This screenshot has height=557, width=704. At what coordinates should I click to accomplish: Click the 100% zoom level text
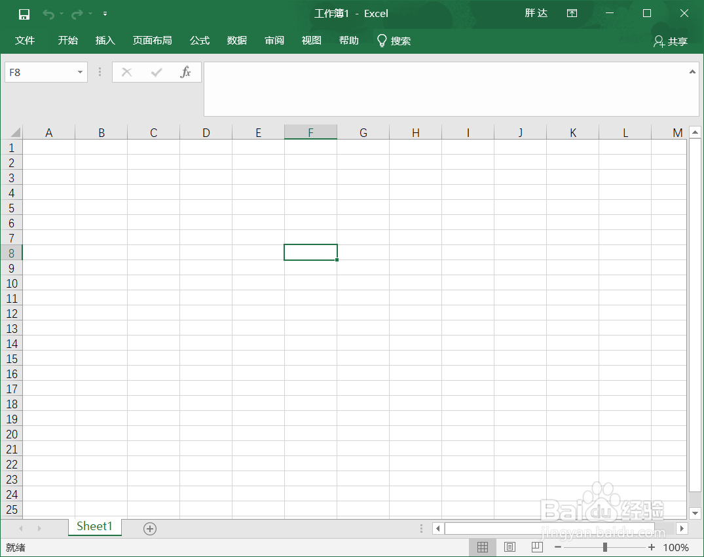[x=676, y=548]
